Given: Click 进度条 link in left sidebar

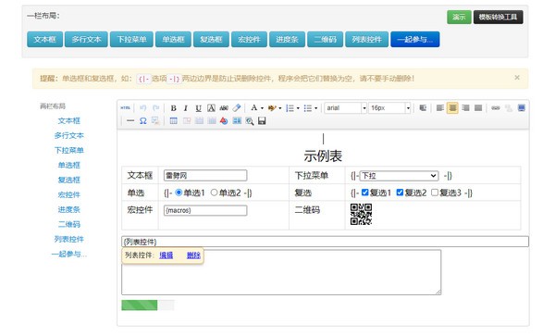Looking at the screenshot, I should click(69, 209).
